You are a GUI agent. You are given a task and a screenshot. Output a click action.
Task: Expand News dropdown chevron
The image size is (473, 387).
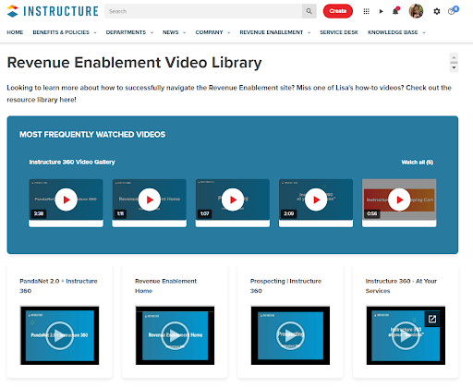point(185,32)
